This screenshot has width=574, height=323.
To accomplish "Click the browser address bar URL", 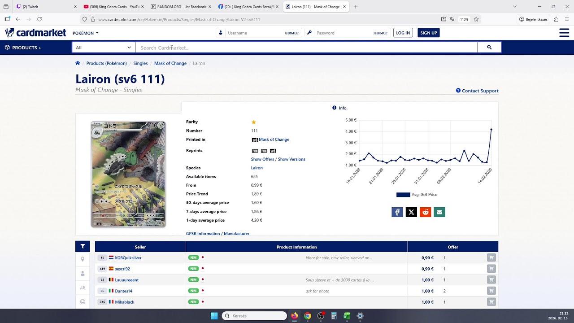I will [x=179, y=19].
